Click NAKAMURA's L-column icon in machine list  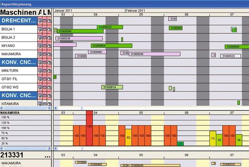pos(45,54)
